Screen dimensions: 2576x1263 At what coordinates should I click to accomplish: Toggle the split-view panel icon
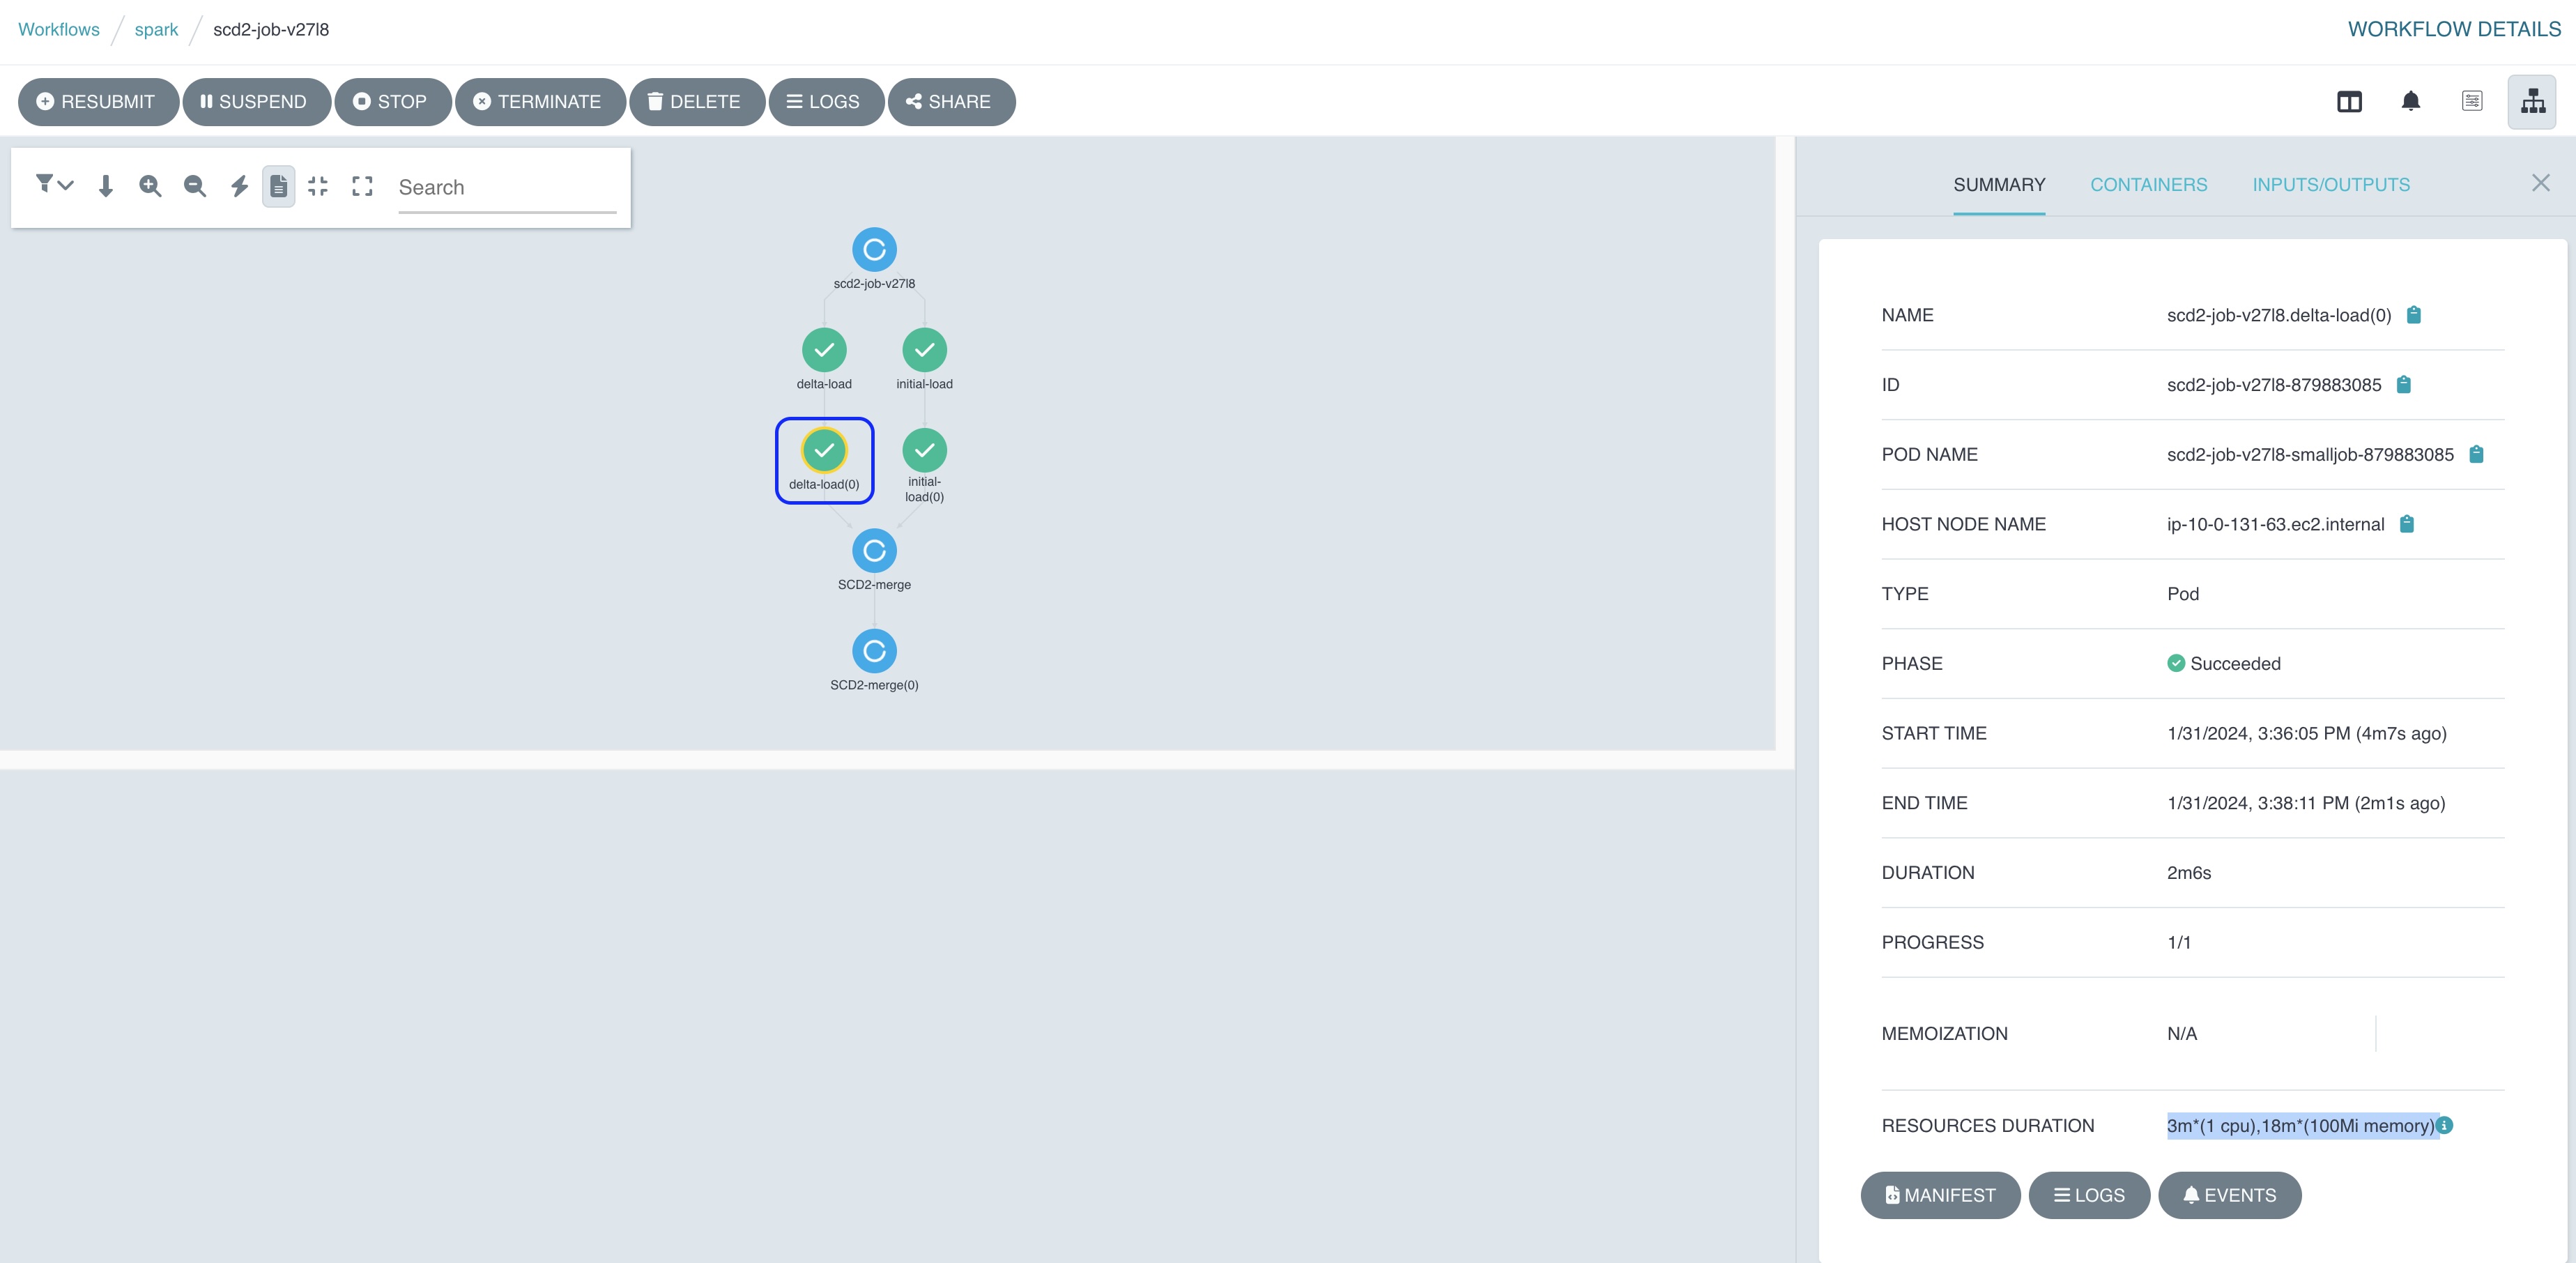point(2349,102)
